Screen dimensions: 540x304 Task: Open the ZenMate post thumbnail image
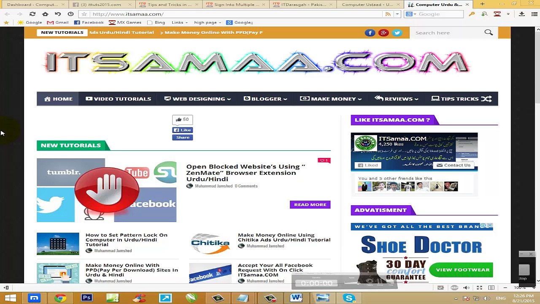[106, 190]
